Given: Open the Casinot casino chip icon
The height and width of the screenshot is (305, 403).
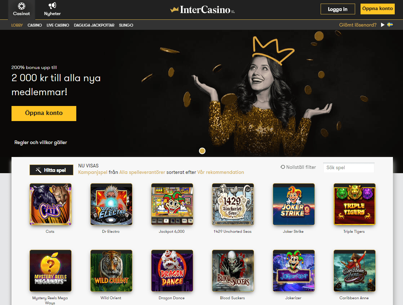Looking at the screenshot, I should [21, 6].
